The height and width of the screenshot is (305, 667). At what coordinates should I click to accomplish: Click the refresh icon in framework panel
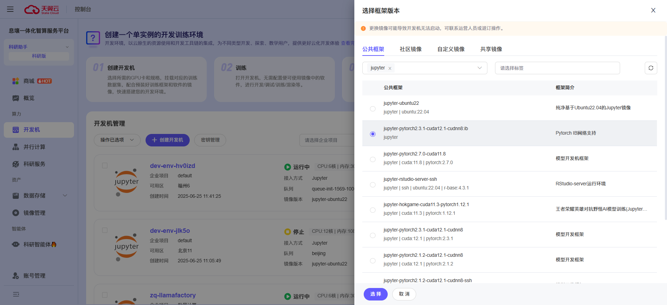pyautogui.click(x=651, y=68)
